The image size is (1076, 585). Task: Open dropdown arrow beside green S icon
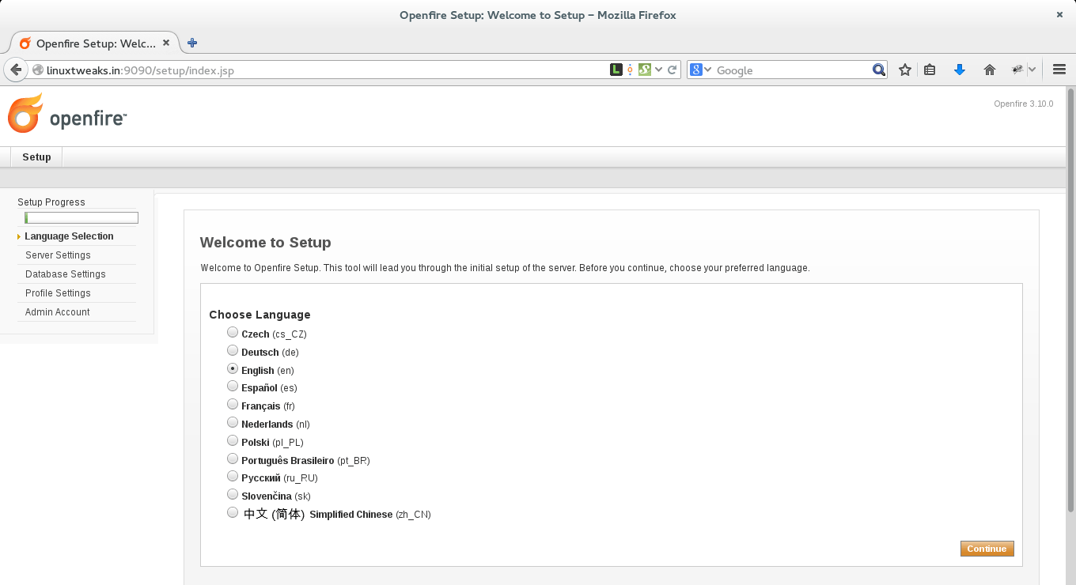pos(658,70)
